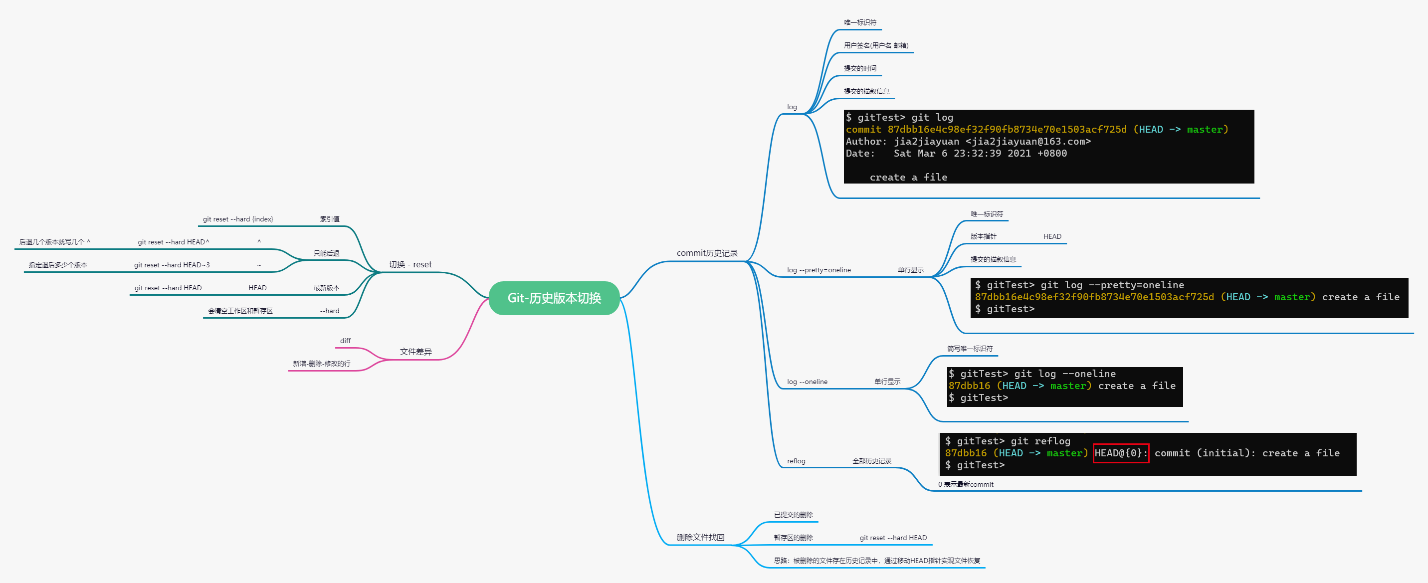This screenshot has height=583, width=1428.
Task: Click the log --pretty=oneline node
Action: (x=818, y=270)
